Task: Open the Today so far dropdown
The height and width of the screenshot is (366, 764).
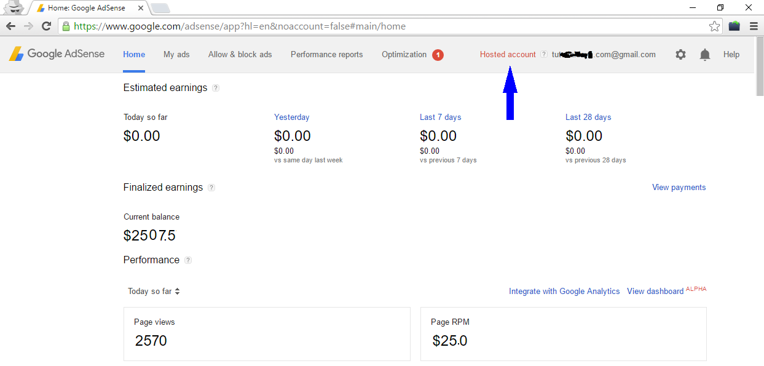Action: [x=154, y=292]
